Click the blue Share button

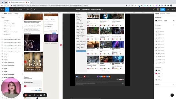pyautogui.click(x=163, y=10)
